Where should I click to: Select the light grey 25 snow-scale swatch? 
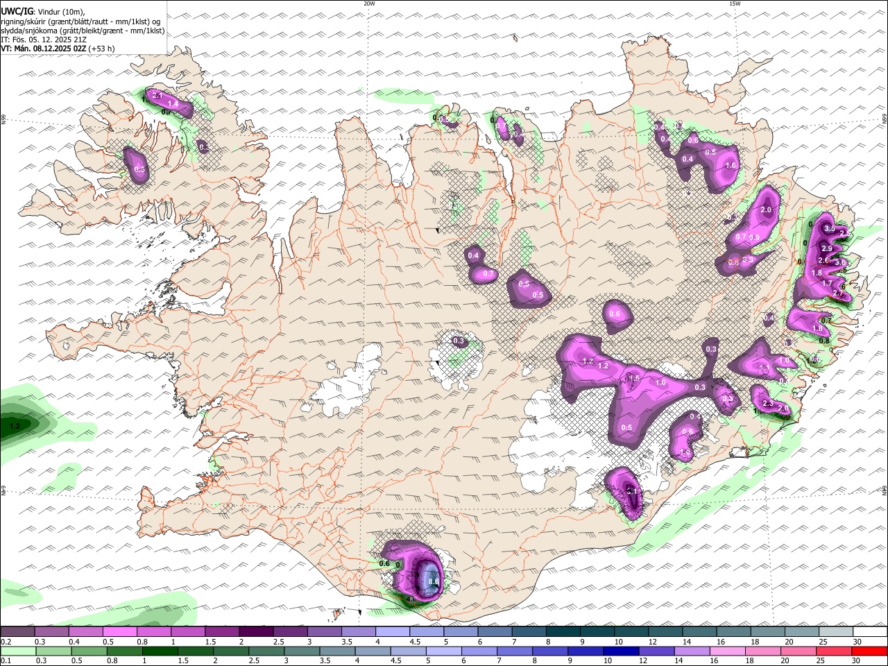836,632
